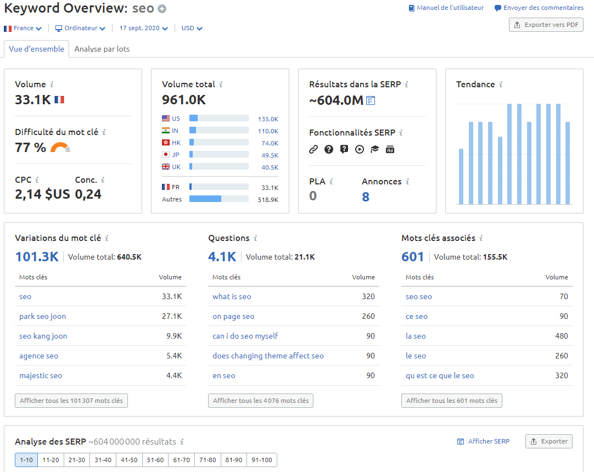Click info icon next to PLA
Image resolution: width=594 pixels, height=472 pixels.
331,182
